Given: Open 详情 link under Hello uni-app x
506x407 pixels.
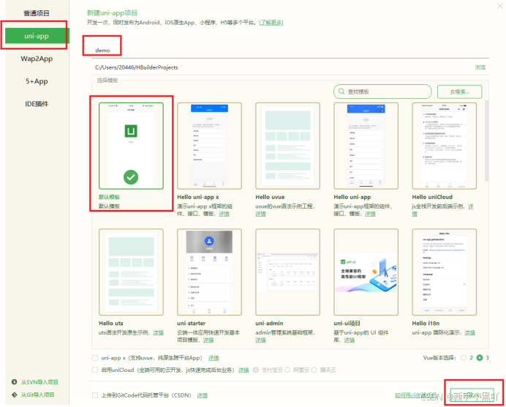Looking at the screenshot, I should coord(224,214).
